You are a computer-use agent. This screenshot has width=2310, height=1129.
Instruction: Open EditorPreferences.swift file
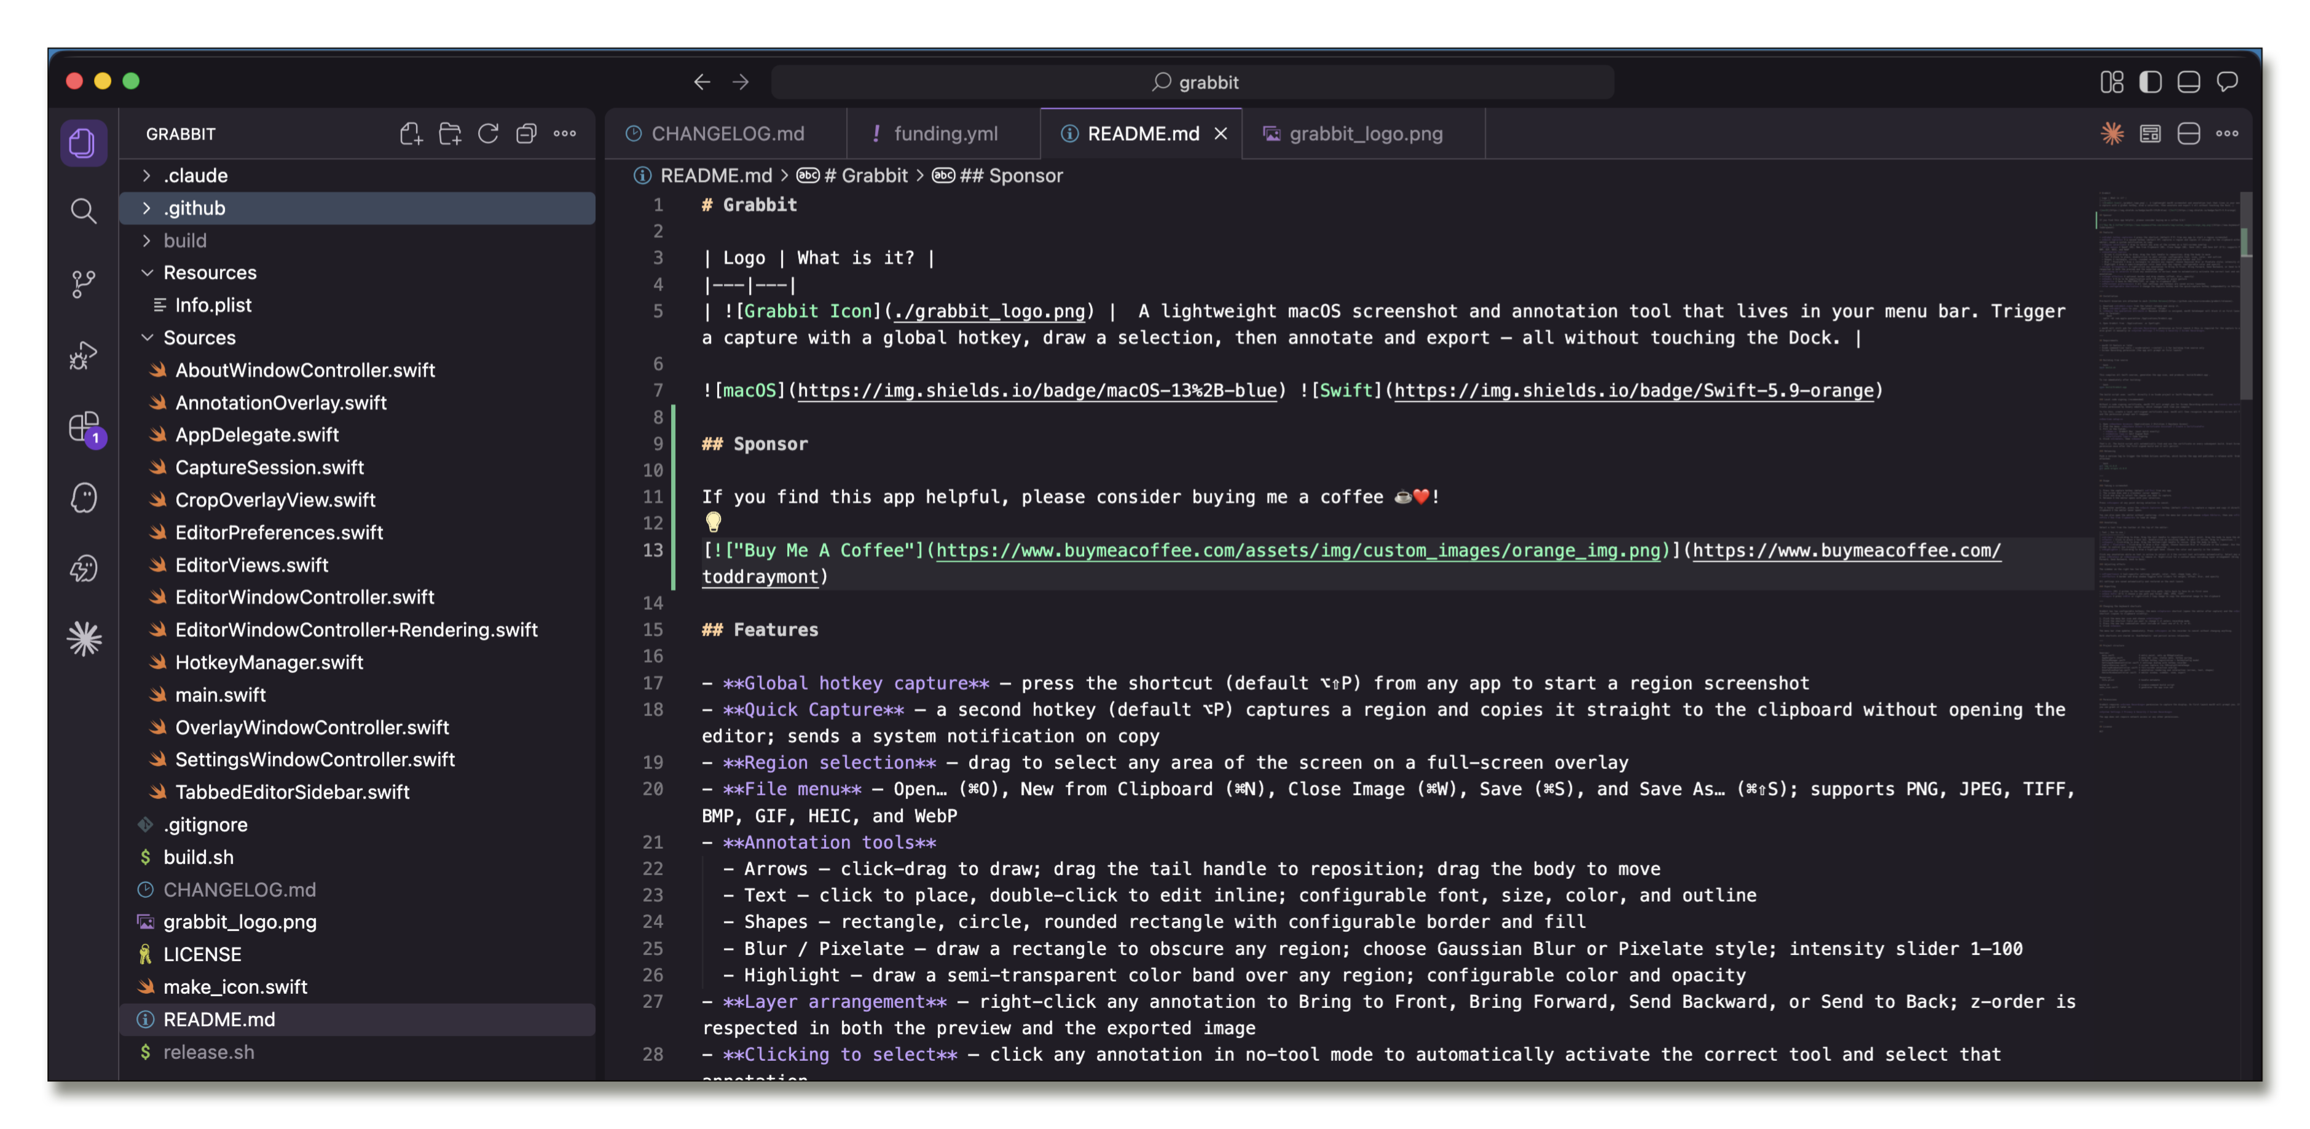point(357,533)
